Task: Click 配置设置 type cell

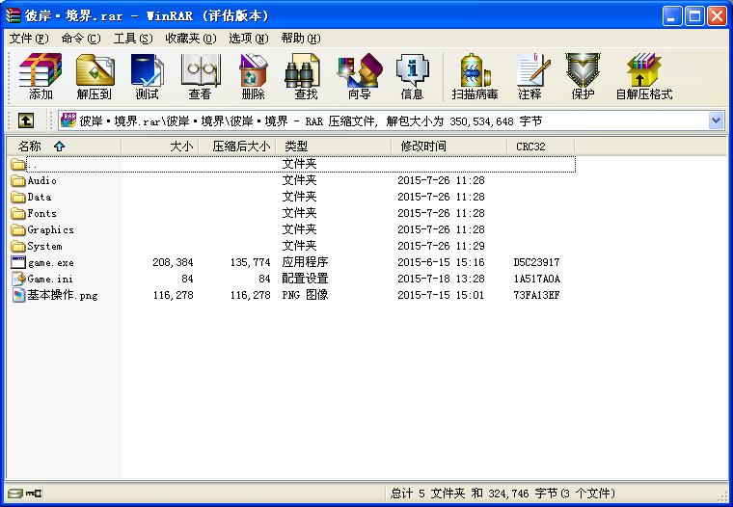Action: 305,279
